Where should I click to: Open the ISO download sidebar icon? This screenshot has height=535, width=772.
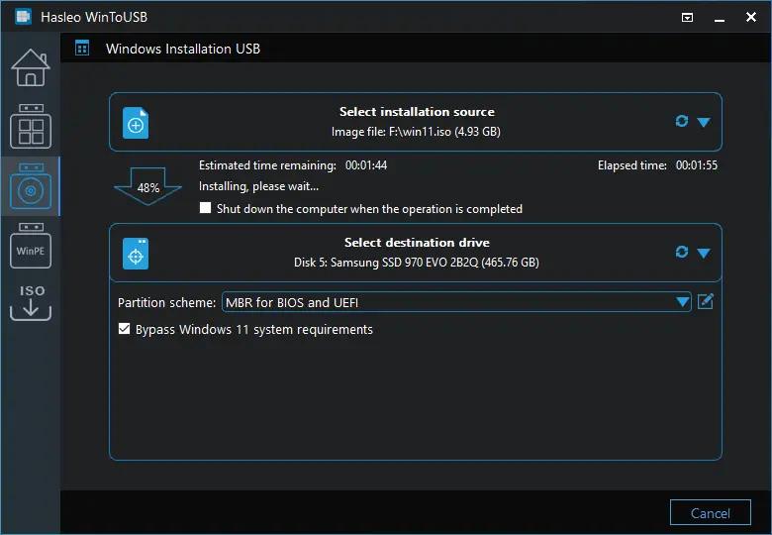tap(31, 302)
